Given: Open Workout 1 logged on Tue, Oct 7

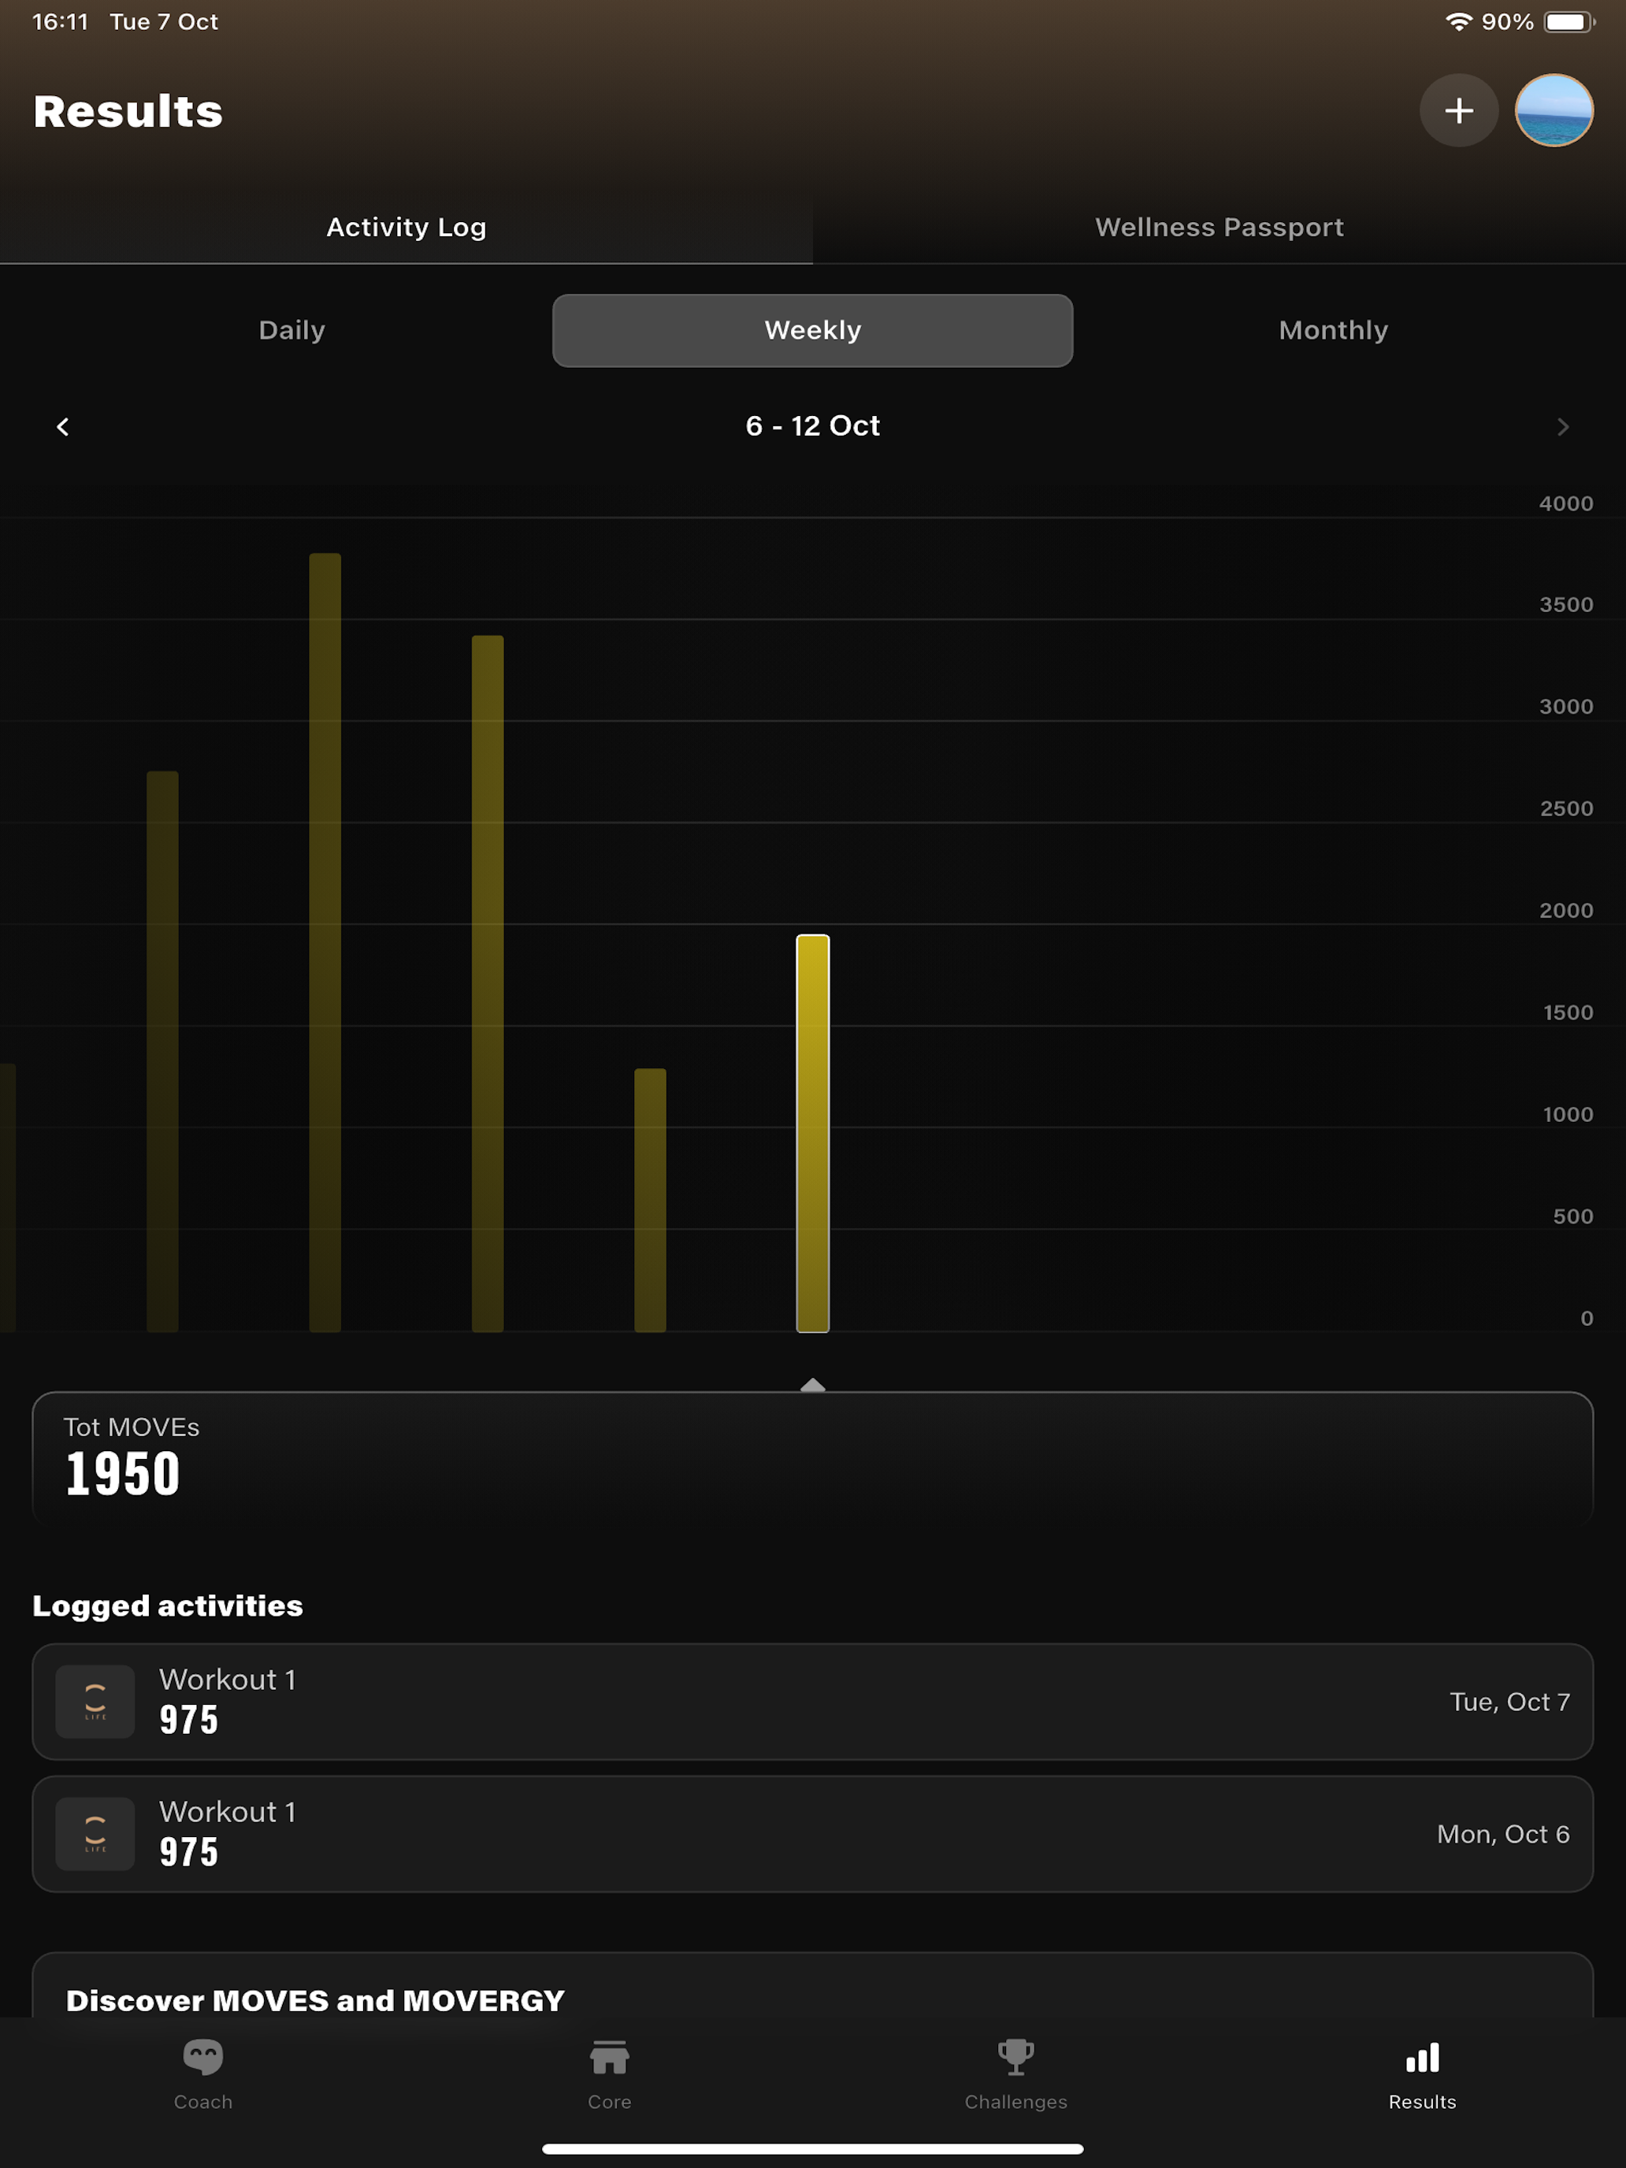Looking at the screenshot, I should [812, 1702].
